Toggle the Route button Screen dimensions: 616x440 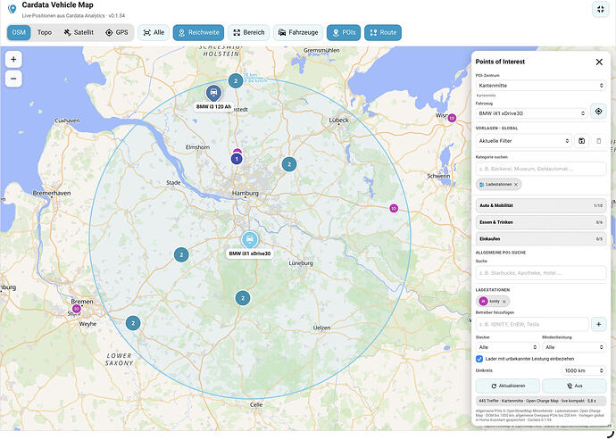383,33
